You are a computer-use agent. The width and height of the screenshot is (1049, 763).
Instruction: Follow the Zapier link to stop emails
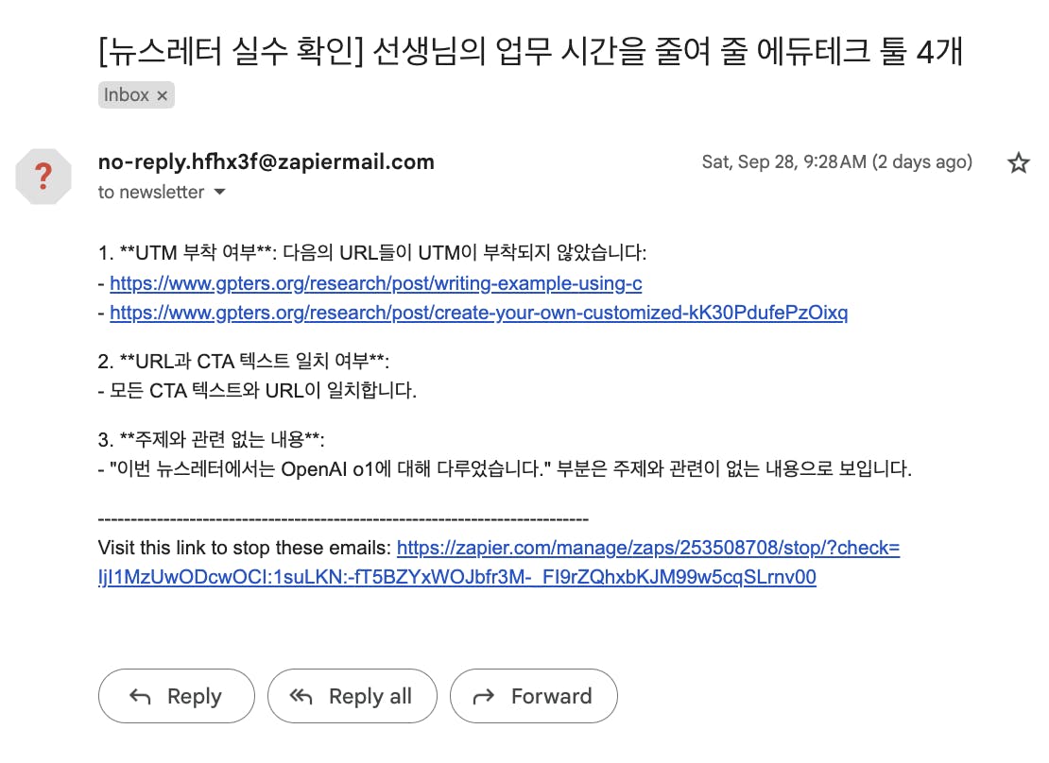click(x=647, y=548)
